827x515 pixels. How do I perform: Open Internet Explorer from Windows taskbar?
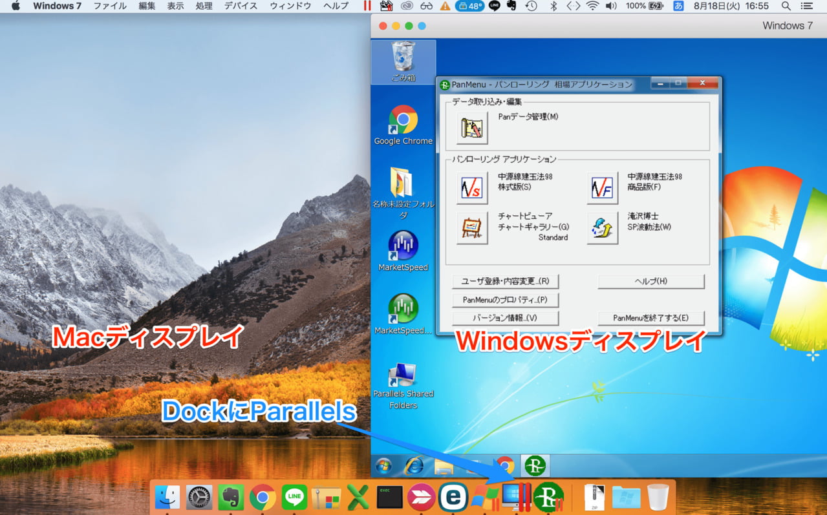coord(414,465)
